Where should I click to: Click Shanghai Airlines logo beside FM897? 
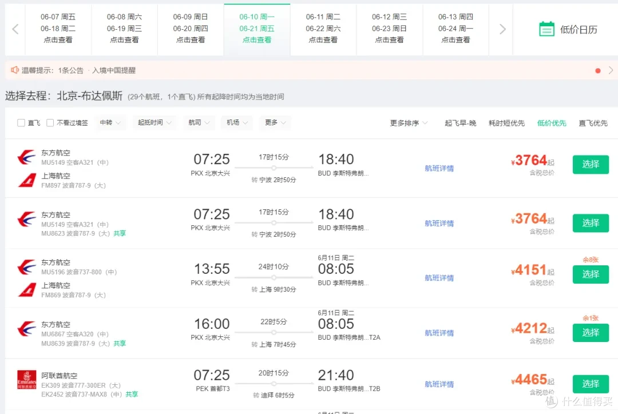(27, 181)
